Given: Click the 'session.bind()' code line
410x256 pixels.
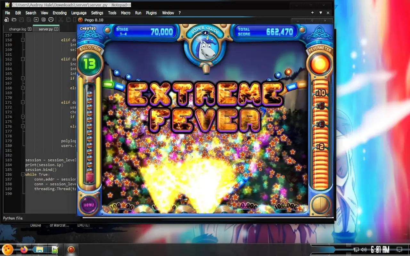Looking at the screenshot, I should coord(41,170).
